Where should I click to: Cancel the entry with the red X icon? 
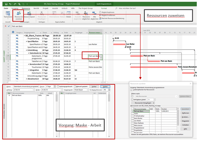coord(5,26)
